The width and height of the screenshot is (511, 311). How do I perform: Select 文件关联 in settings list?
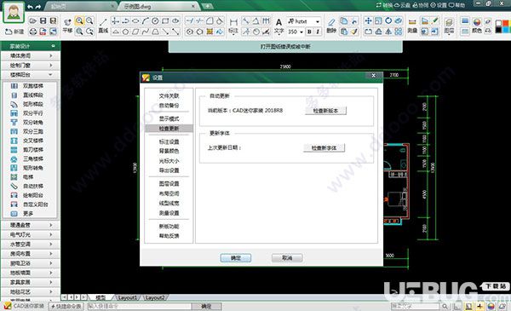click(x=169, y=95)
